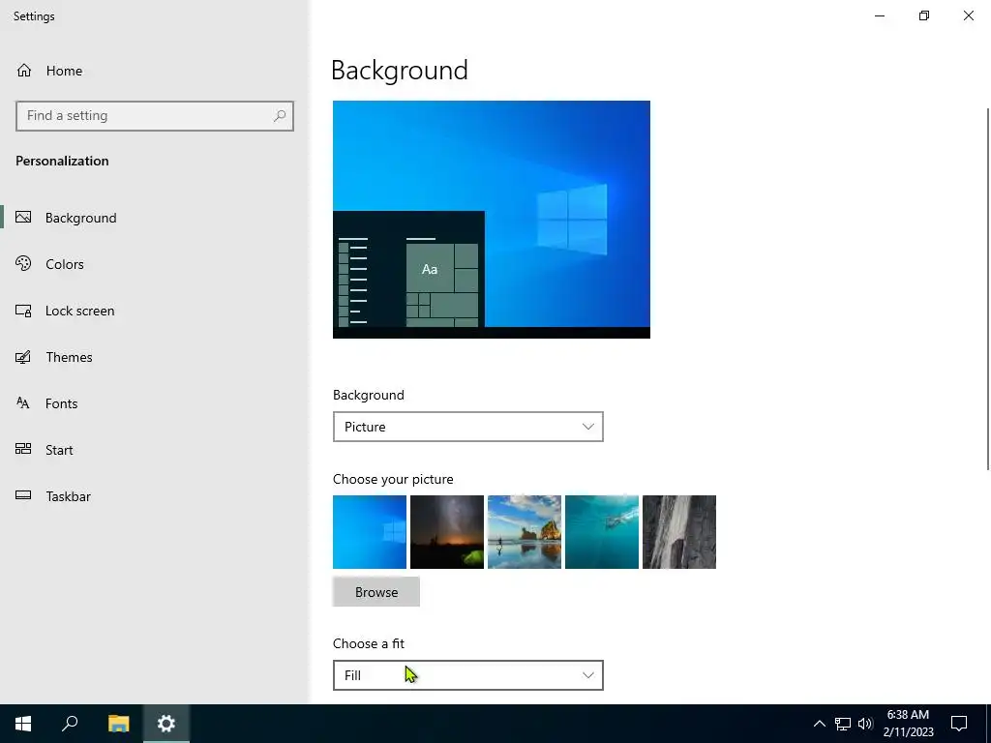Click the Colors palette icon
The height and width of the screenshot is (743, 991).
click(x=23, y=263)
